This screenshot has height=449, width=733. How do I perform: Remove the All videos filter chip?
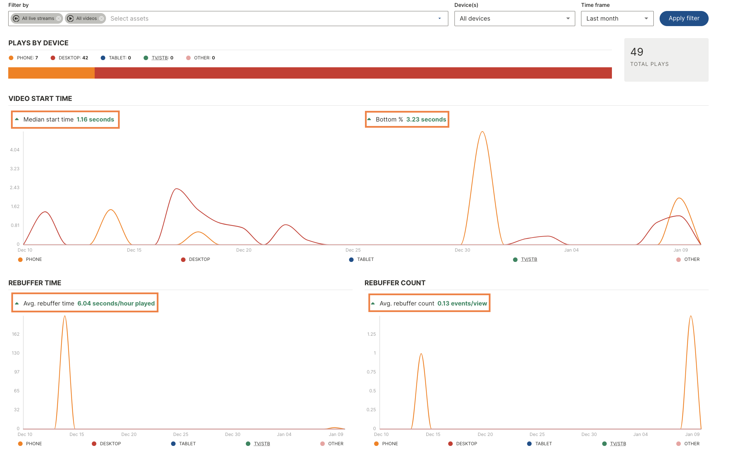(101, 19)
